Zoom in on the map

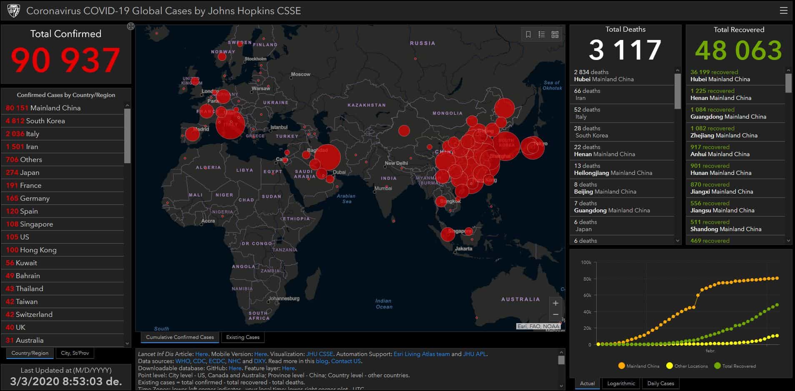[x=555, y=303]
